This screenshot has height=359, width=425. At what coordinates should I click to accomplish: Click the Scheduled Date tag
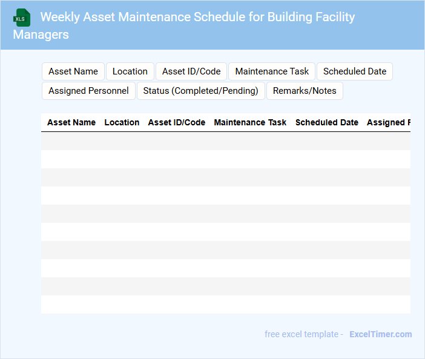click(x=355, y=71)
